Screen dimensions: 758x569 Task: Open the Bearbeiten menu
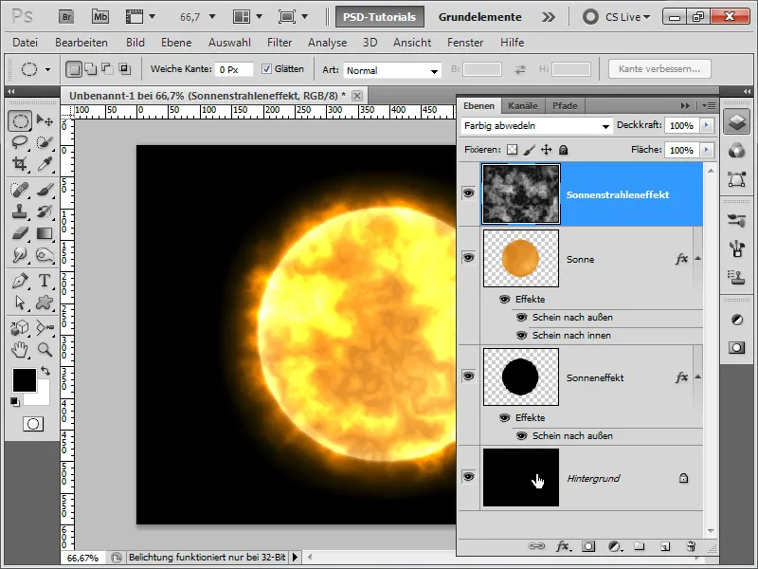point(81,43)
